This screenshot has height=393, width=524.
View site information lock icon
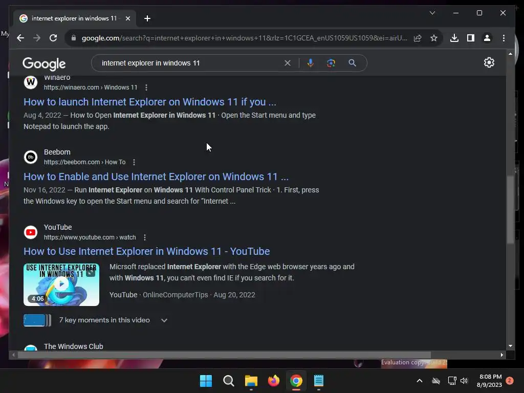point(74,38)
